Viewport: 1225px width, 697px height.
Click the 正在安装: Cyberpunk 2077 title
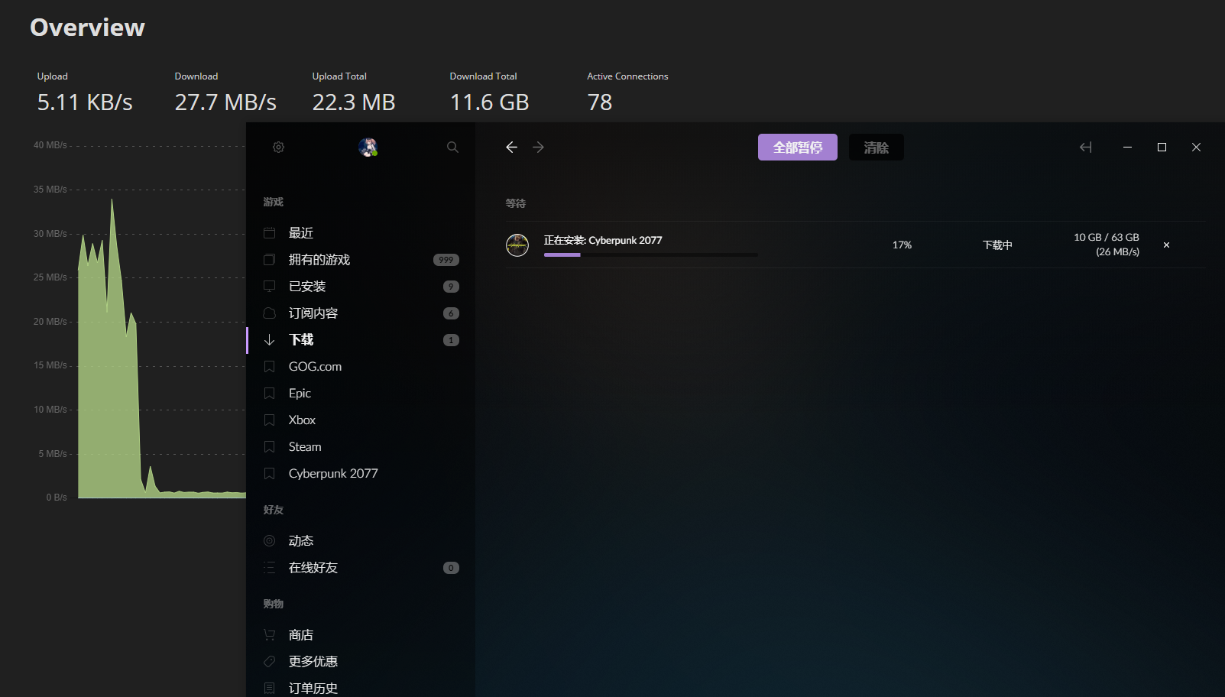pos(602,240)
